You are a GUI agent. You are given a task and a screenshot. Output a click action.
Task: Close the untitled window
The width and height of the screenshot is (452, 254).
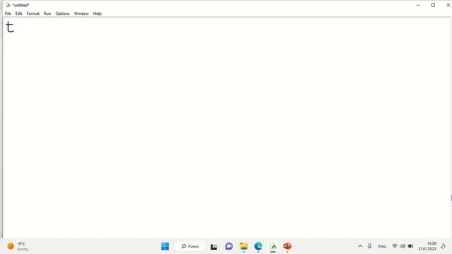(448, 5)
